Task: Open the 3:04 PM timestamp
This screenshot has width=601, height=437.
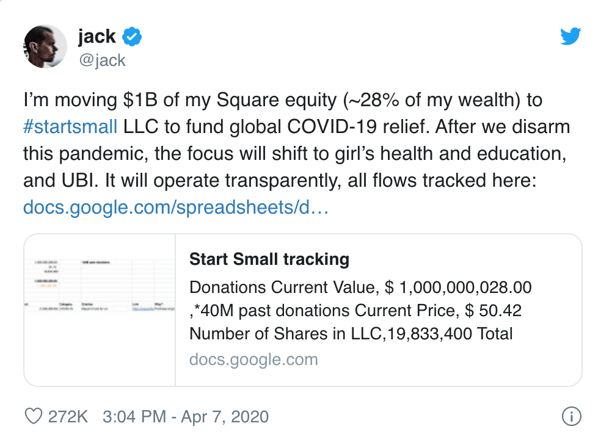Action: 134,417
